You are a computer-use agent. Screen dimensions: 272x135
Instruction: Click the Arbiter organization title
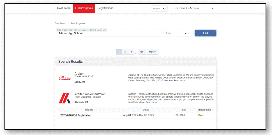tap(79, 73)
